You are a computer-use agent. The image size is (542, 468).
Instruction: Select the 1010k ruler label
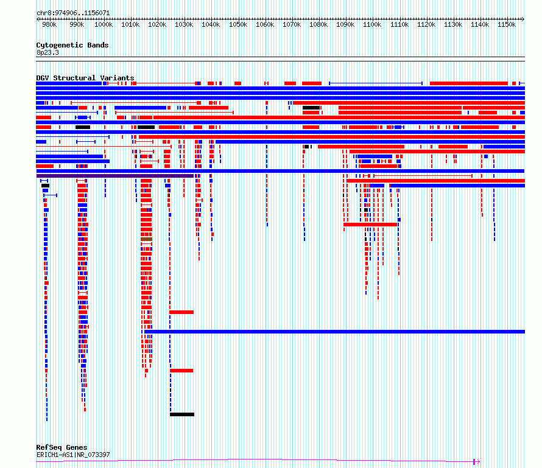[130, 24]
